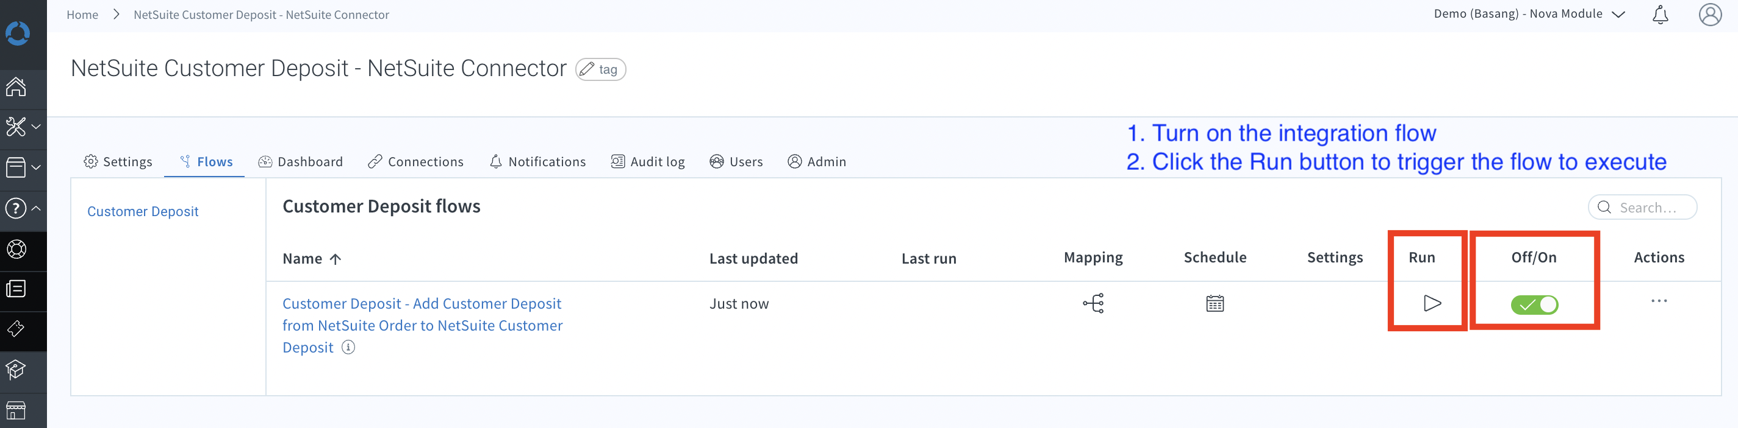Open the Demo (Basang) - Nova Module account dropdown
The image size is (1738, 428).
tap(1529, 14)
